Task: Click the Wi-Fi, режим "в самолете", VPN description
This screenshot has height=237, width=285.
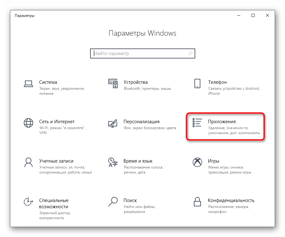Action: click(62, 130)
